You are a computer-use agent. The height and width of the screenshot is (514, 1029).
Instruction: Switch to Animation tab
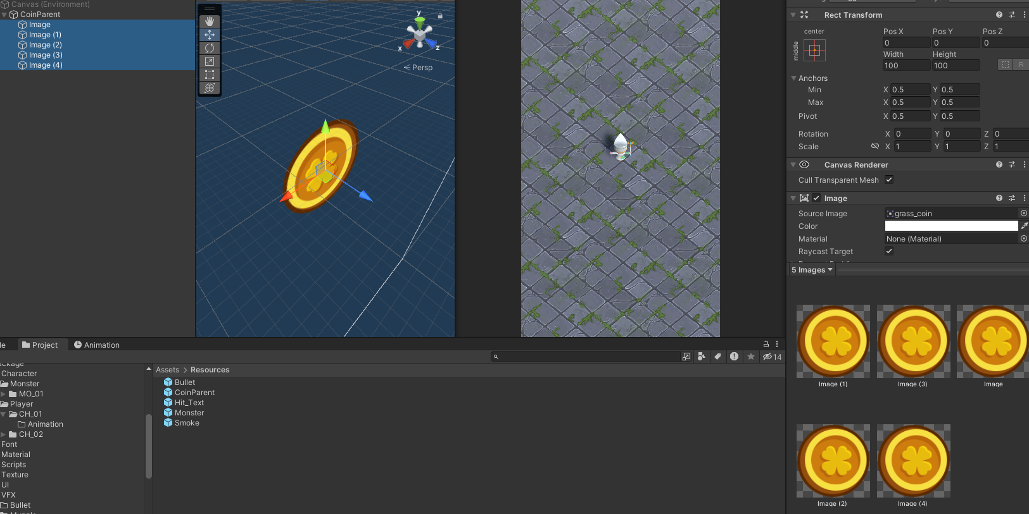click(97, 345)
